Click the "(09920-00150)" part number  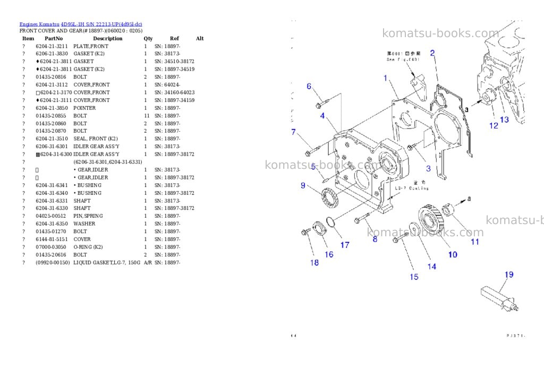pyautogui.click(x=53, y=262)
